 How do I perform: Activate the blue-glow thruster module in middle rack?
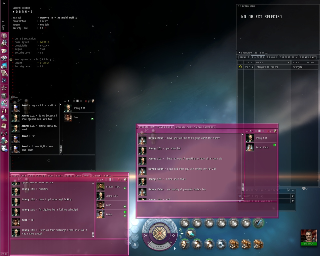[x=191, y=233]
